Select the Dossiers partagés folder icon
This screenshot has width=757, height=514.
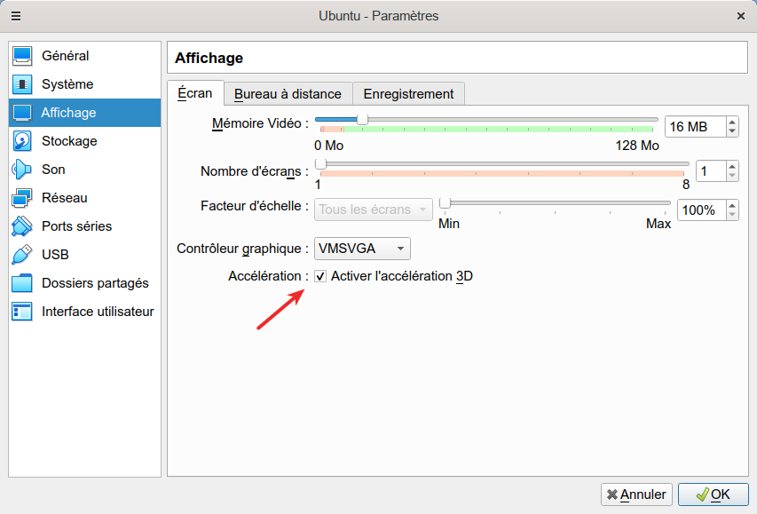22,283
